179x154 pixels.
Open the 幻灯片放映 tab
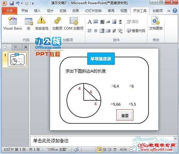[x=93, y=11]
